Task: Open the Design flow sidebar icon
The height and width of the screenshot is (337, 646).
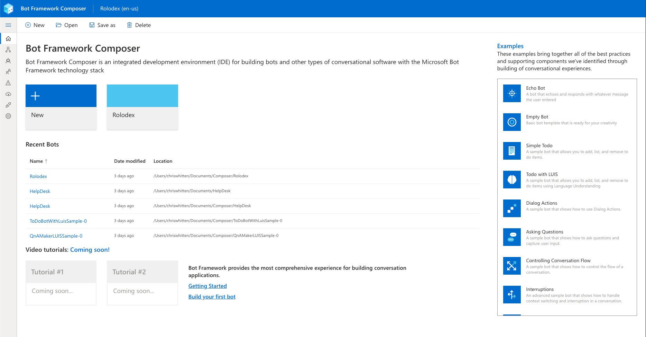Action: (8, 50)
